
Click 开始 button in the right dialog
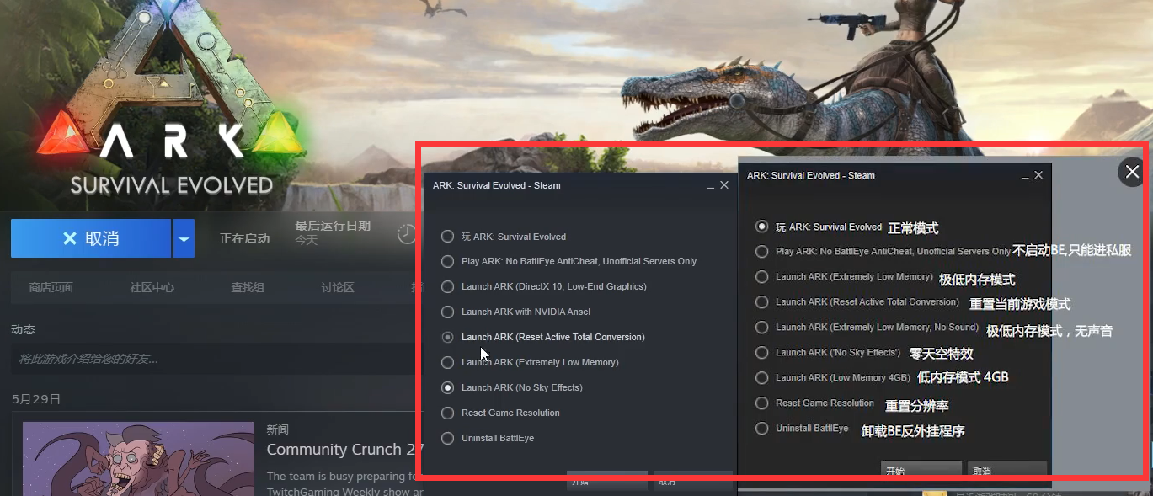(x=921, y=470)
